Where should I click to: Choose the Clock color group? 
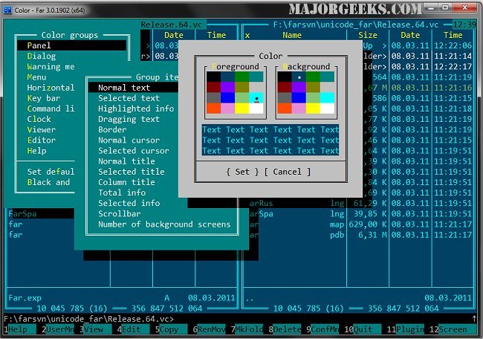(x=39, y=119)
